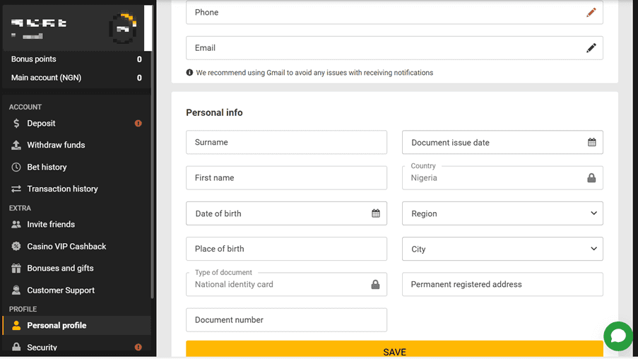The width and height of the screenshot is (638, 359).
Task: Click the info icon before Gmail recommendation
Action: coord(189,73)
